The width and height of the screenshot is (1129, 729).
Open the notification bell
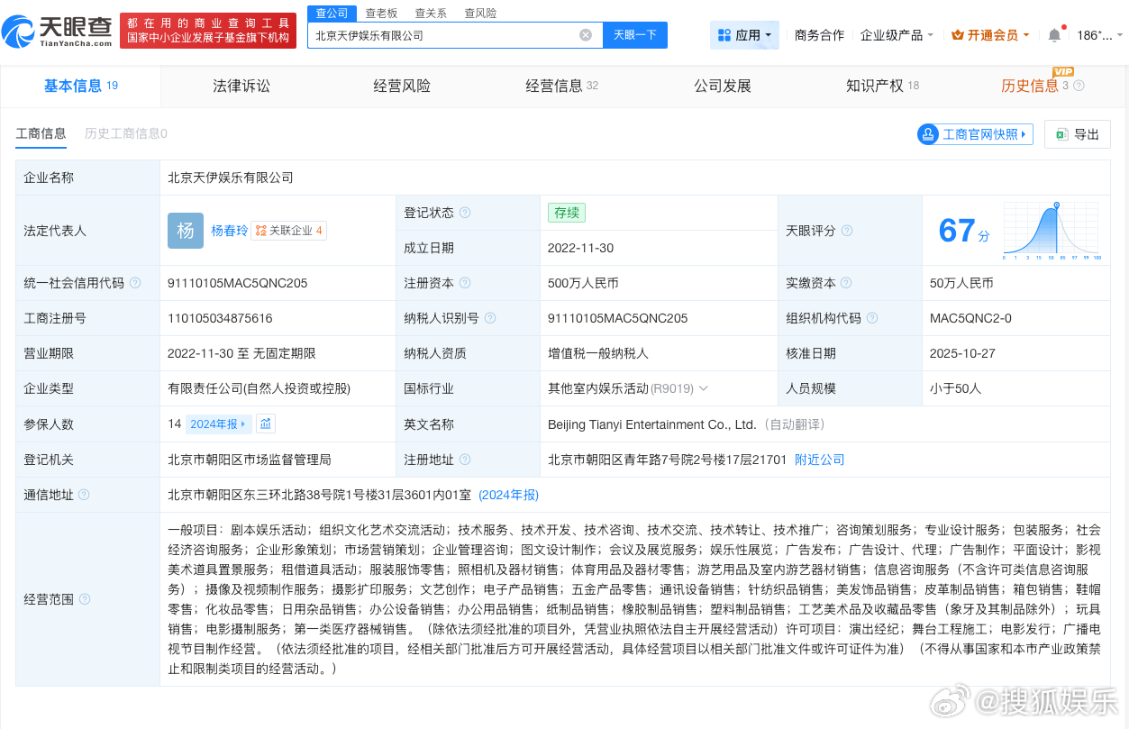tap(1054, 35)
